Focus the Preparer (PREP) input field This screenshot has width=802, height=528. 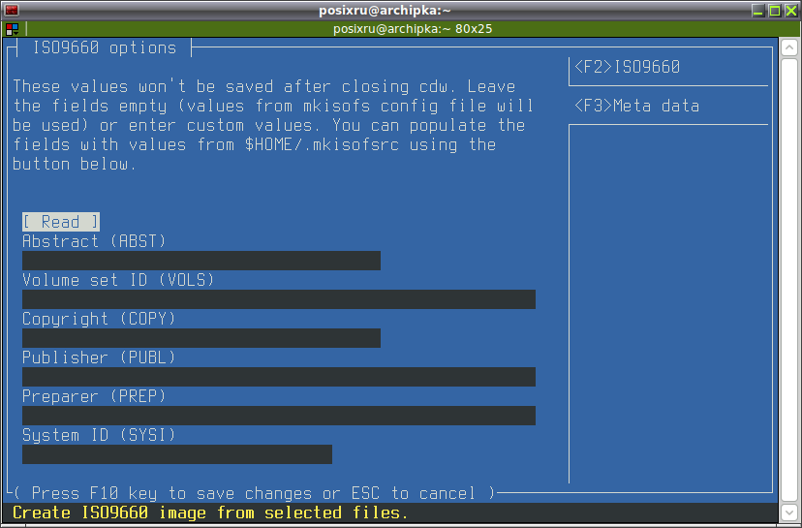click(279, 416)
